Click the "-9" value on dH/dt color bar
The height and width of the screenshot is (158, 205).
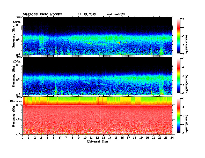[183, 53]
